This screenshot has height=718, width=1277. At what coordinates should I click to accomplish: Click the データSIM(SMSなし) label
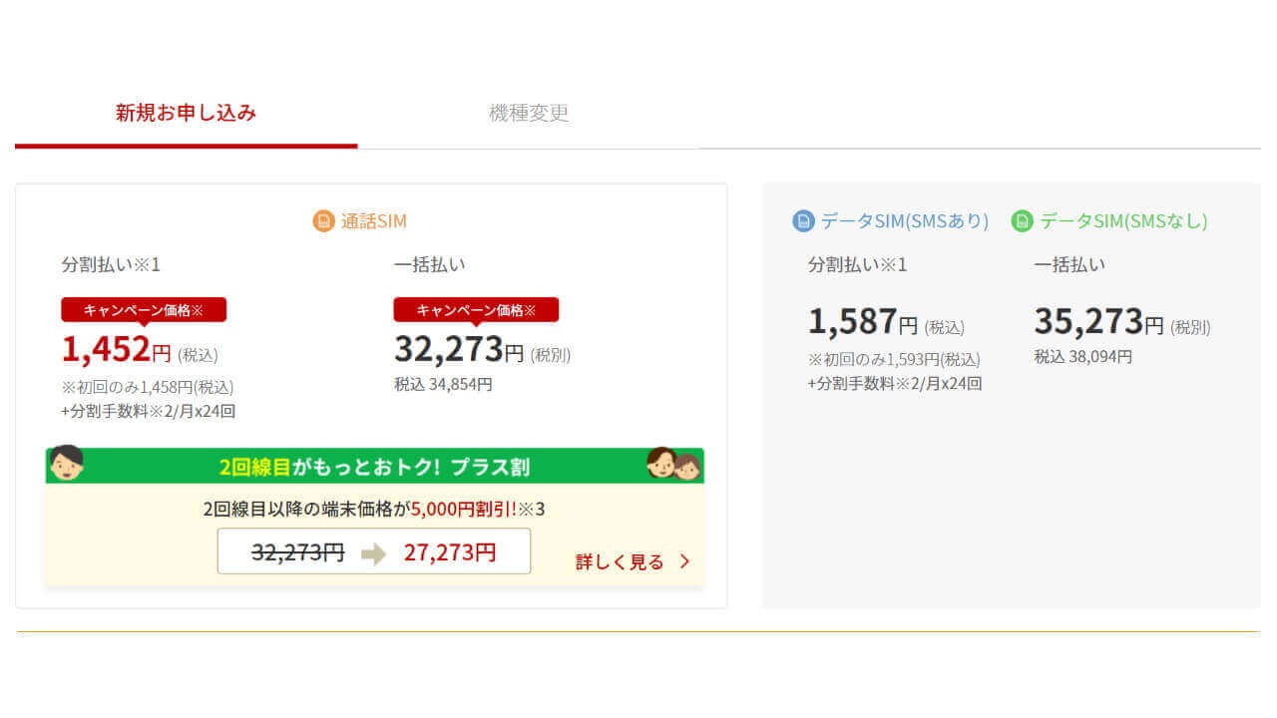(1123, 220)
